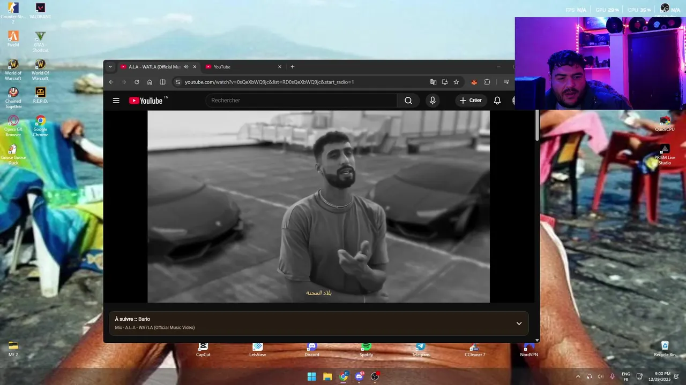Select the CCleaner 7 desktop icon
Image resolution: width=686 pixels, height=385 pixels.
click(475, 350)
